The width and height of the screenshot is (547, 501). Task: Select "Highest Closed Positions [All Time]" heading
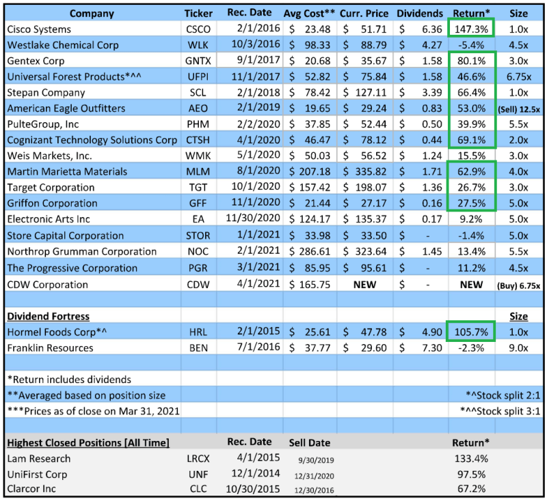[88, 443]
